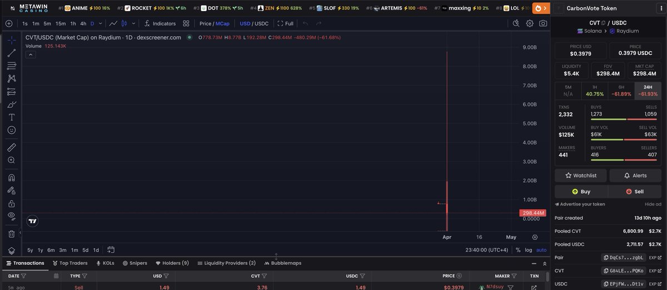
Task: Set the chart interval to 4h
Action: (83, 23)
